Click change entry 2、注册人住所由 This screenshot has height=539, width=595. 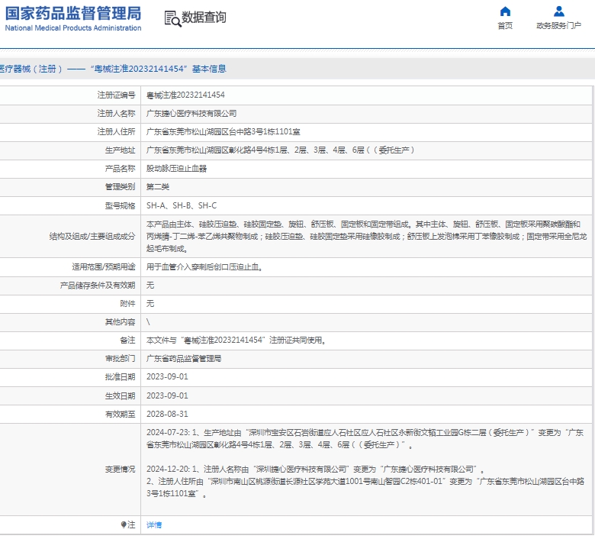click(365, 487)
